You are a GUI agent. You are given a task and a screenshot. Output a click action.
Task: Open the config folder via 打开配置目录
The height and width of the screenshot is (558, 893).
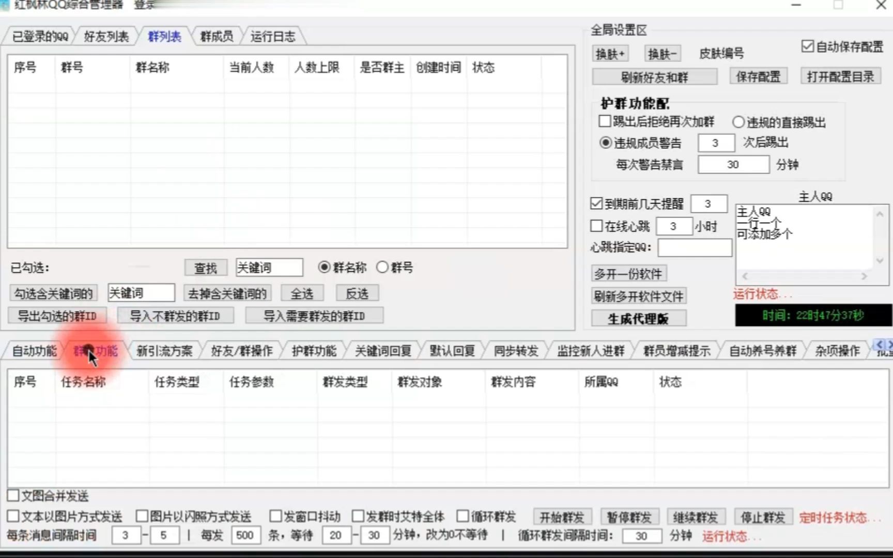point(840,77)
